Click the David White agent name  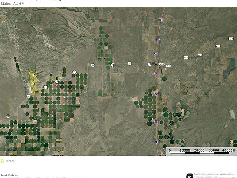pyautogui.click(x=9, y=175)
